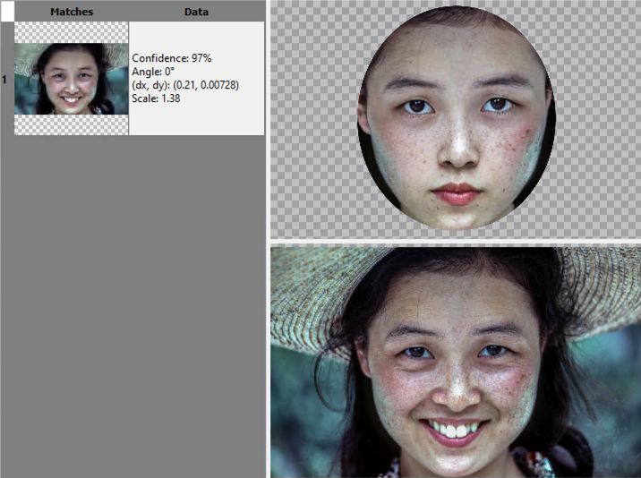This screenshot has width=641, height=478.
Task: Click the oval cropped face image
Action: click(456, 117)
